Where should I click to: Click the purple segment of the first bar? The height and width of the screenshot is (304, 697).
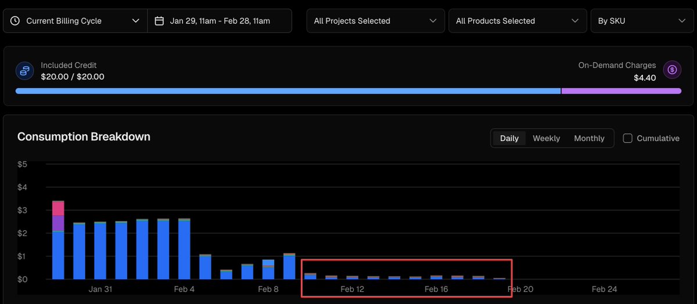point(58,223)
